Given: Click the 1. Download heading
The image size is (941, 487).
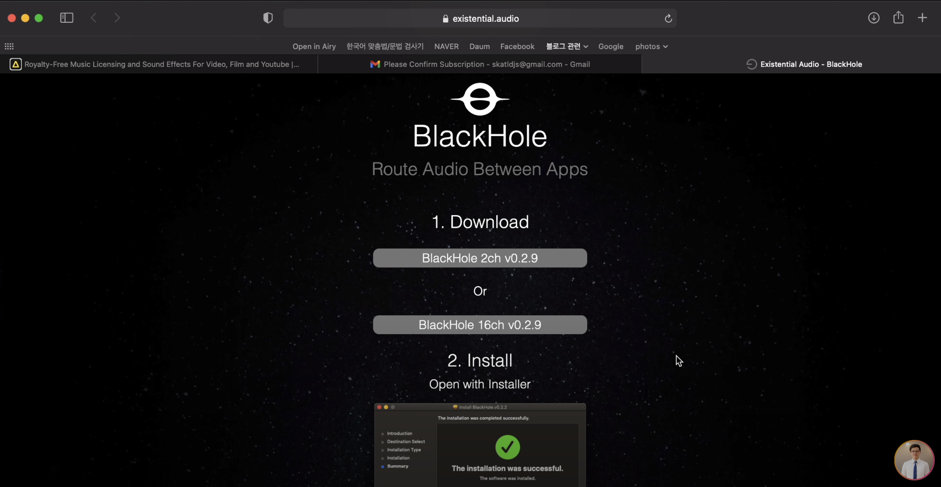Looking at the screenshot, I should point(480,222).
